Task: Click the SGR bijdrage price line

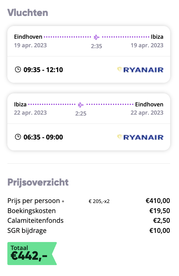Action: pyautogui.click(x=89, y=230)
